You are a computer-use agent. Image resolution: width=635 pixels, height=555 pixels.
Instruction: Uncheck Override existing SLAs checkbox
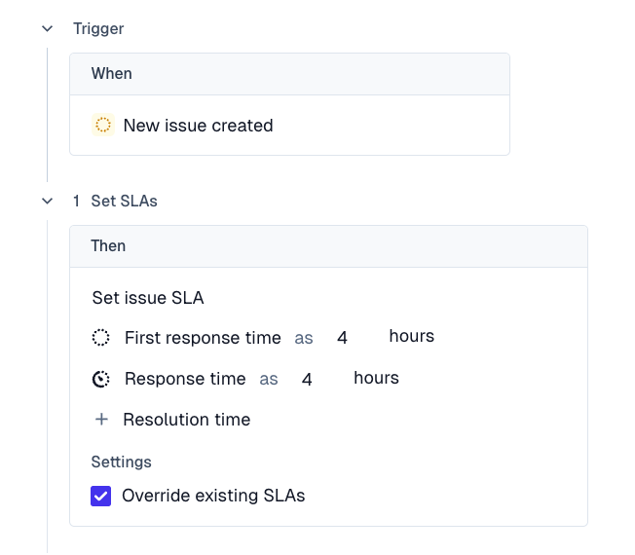[x=101, y=497]
